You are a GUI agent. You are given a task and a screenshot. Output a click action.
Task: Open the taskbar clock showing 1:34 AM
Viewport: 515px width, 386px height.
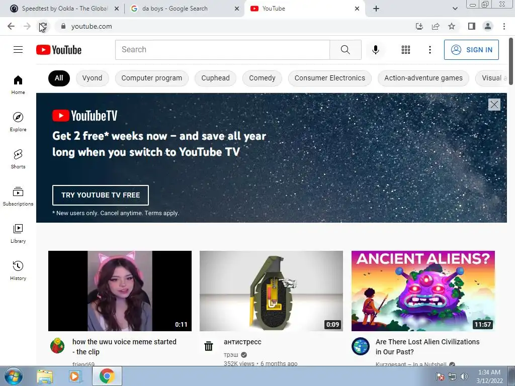coord(489,376)
